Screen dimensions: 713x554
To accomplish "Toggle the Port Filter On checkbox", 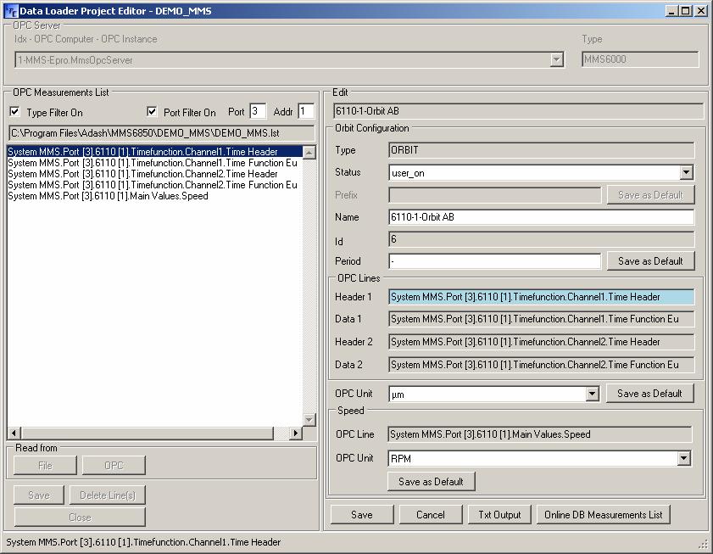I will pyautogui.click(x=152, y=111).
